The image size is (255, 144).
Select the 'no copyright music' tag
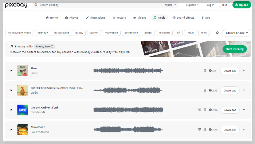tap(19, 33)
